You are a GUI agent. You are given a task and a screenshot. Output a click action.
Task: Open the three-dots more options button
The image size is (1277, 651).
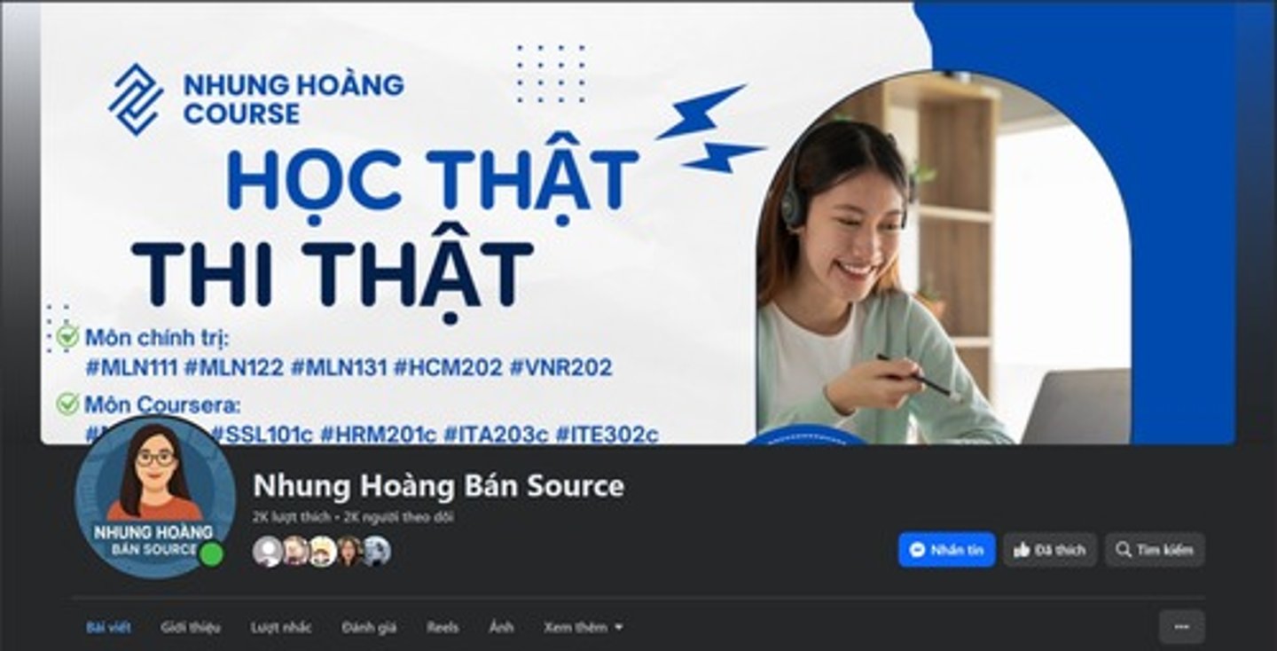1181,627
